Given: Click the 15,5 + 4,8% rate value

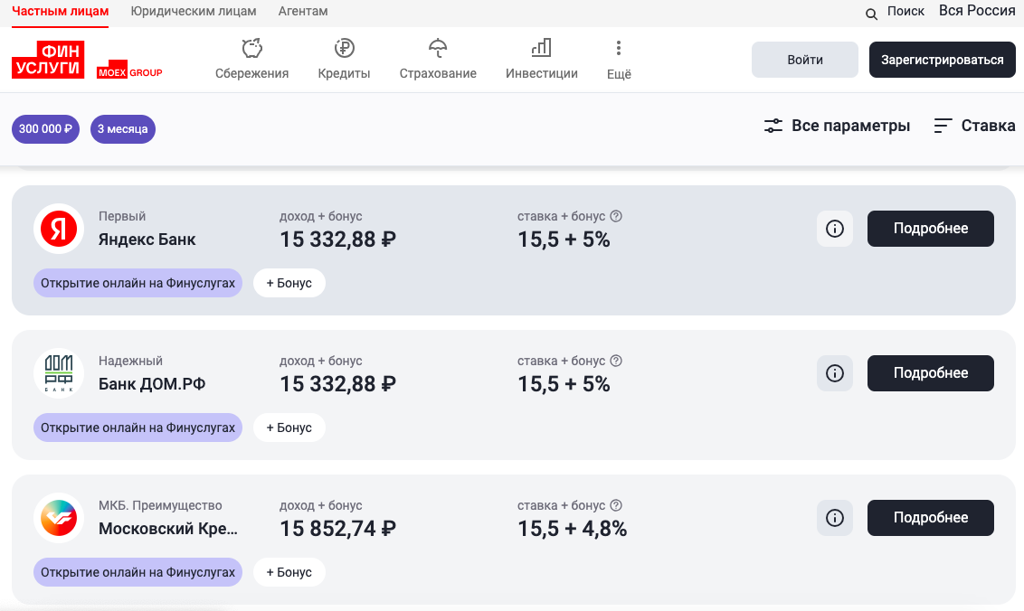Looking at the screenshot, I should pyautogui.click(x=572, y=528).
